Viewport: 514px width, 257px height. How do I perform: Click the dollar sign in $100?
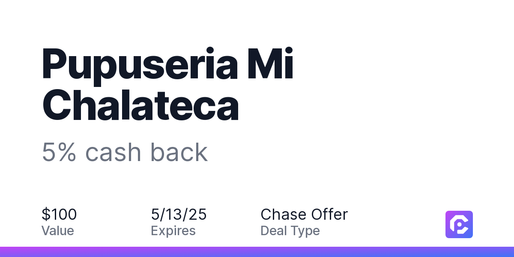(46, 215)
